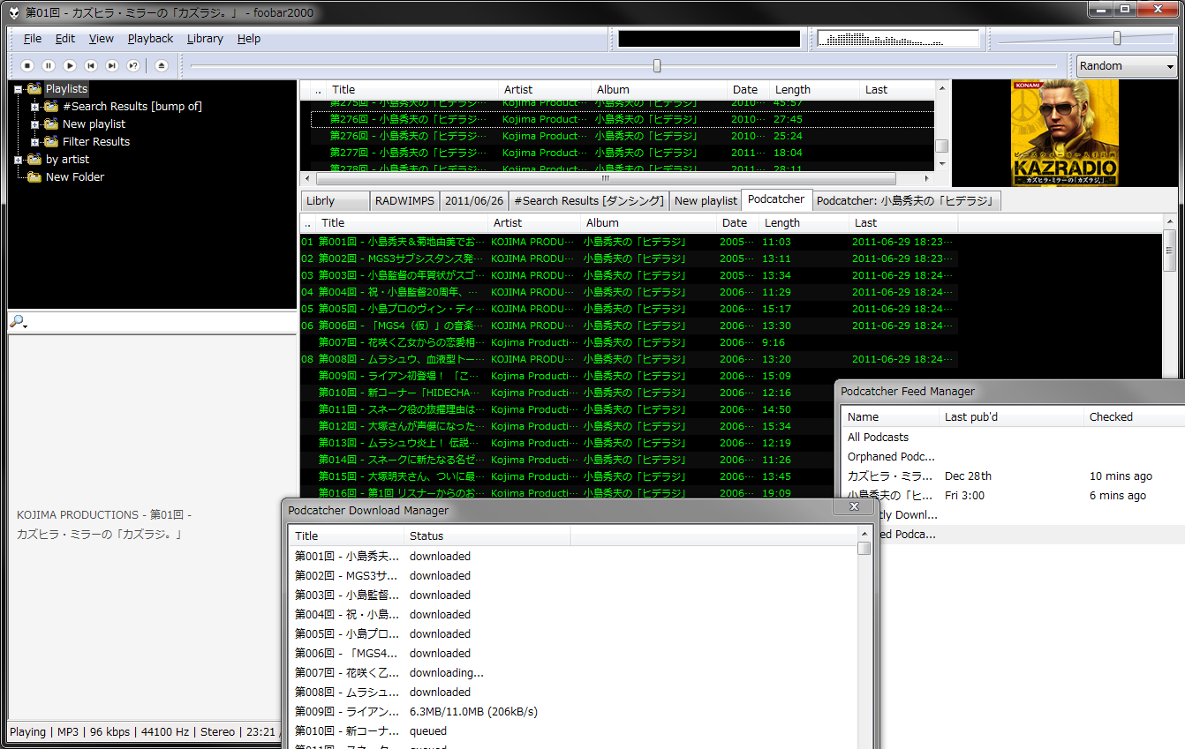The width and height of the screenshot is (1185, 749).
Task: Open the Edit menu
Action: pyautogui.click(x=65, y=39)
